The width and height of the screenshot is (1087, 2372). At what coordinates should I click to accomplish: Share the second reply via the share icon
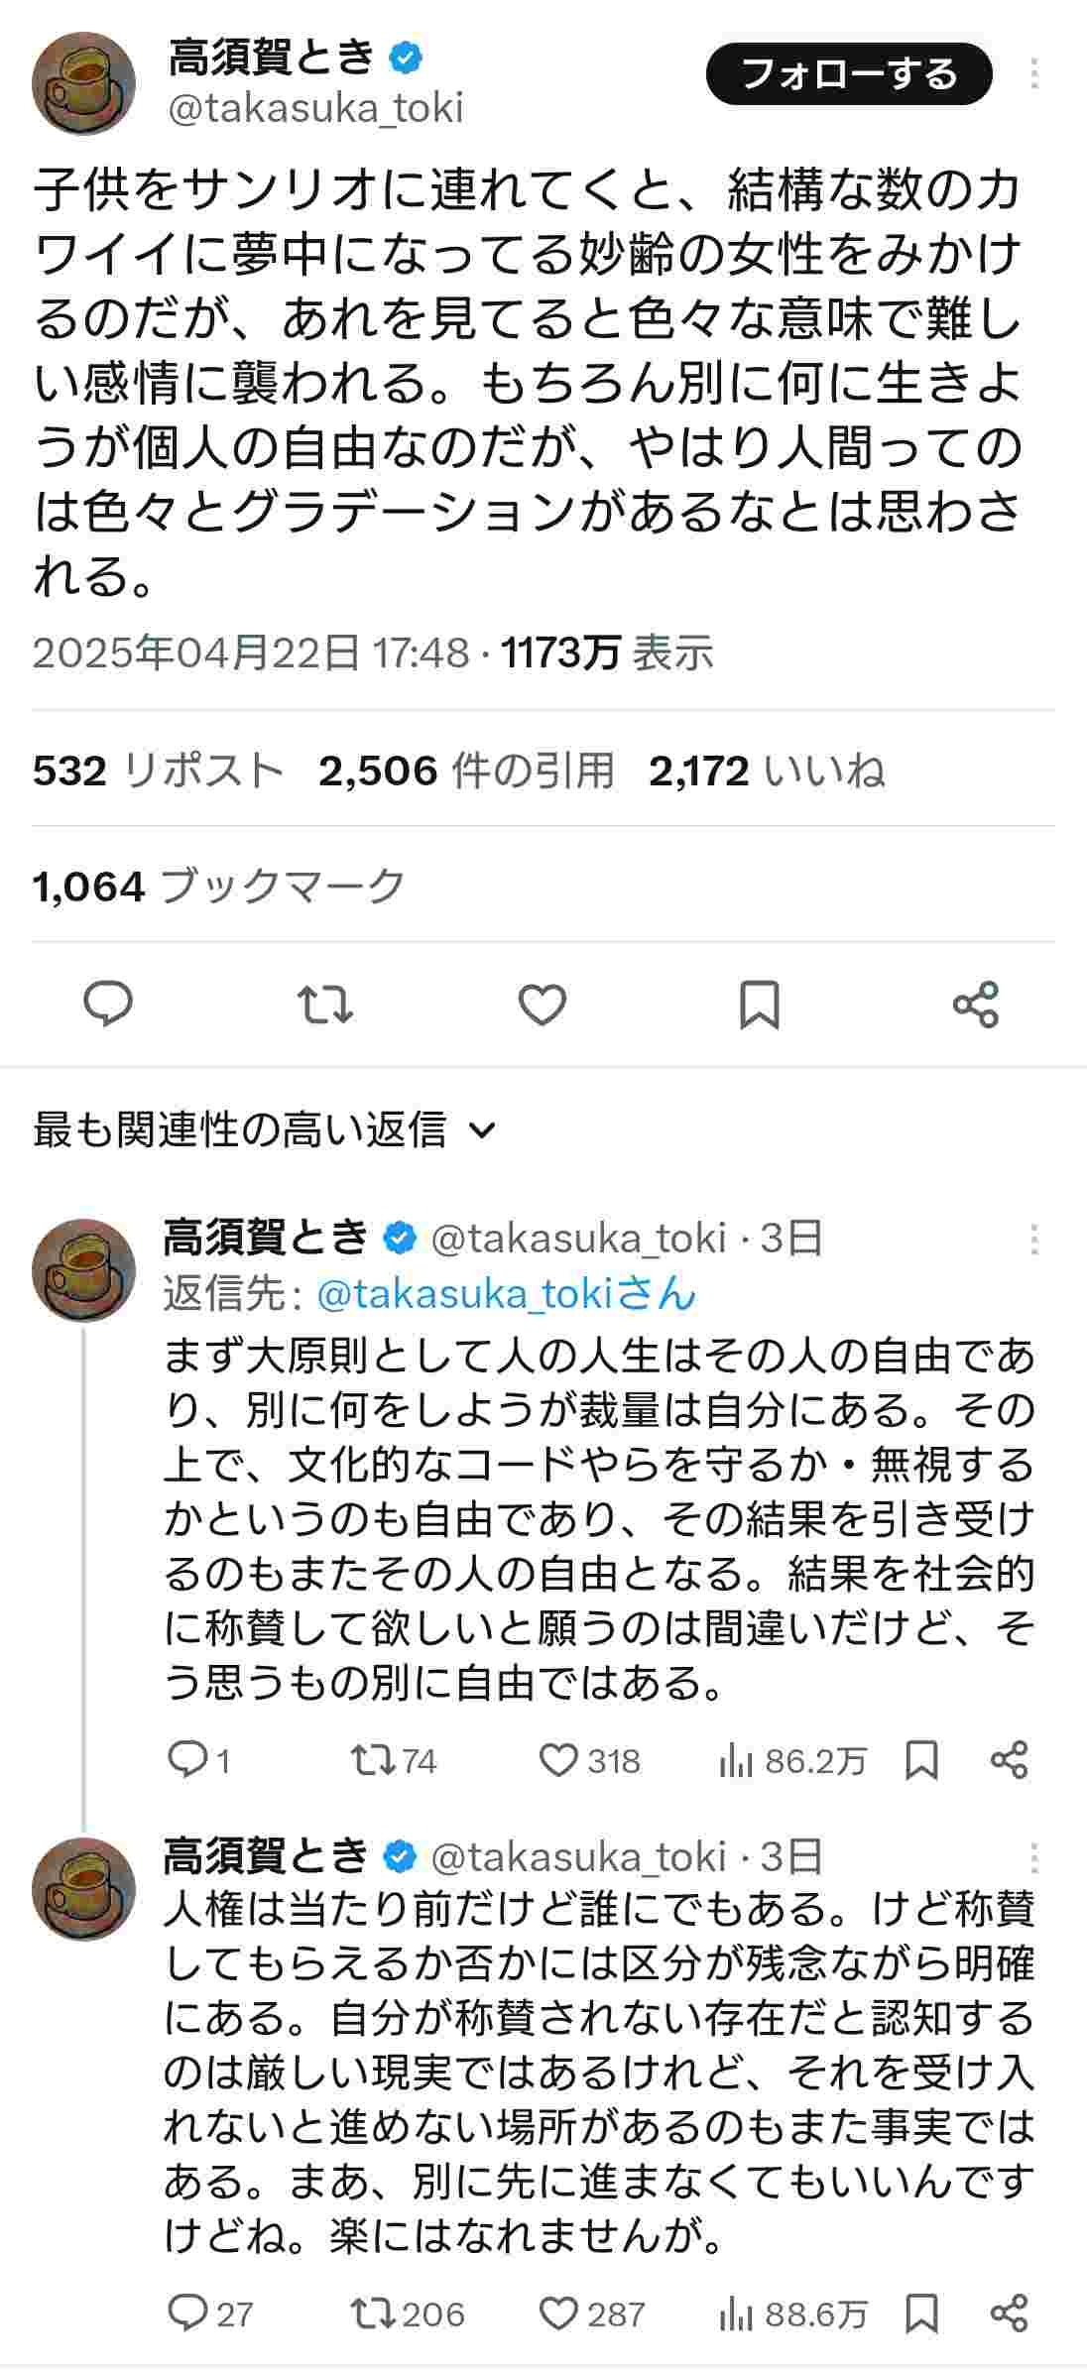pos(1010,2313)
